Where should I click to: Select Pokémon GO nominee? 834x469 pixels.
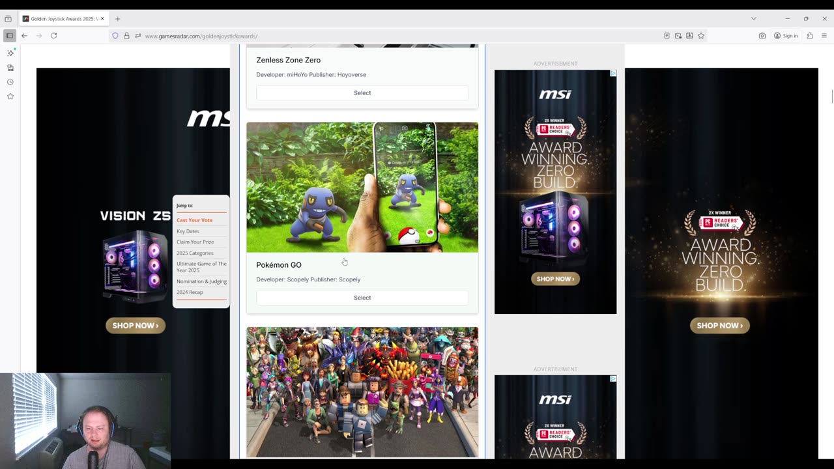pos(362,298)
